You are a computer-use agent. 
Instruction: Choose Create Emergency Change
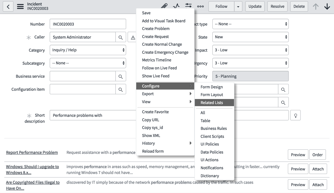pos(165,52)
